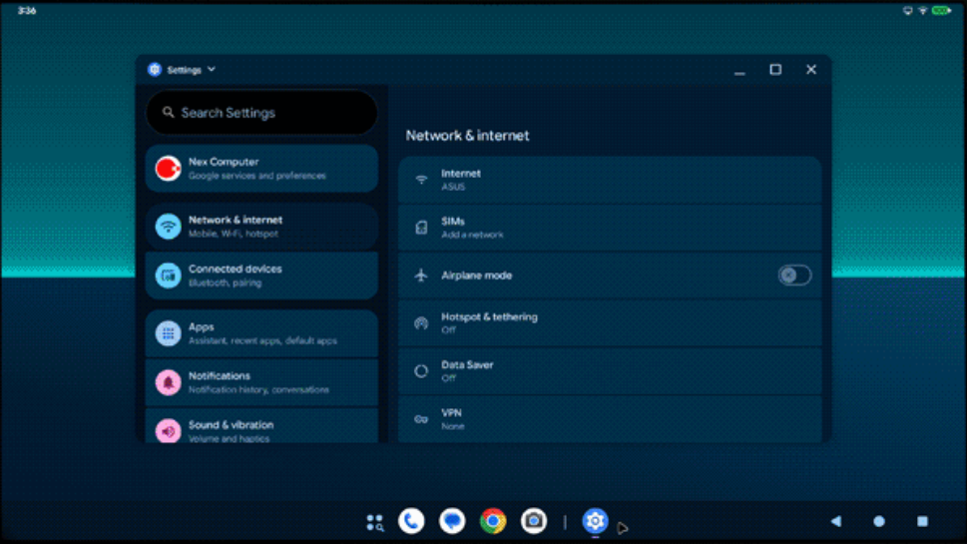This screenshot has height=544, width=967.
Task: Click the Search Settings field
Action: pyautogui.click(x=261, y=113)
